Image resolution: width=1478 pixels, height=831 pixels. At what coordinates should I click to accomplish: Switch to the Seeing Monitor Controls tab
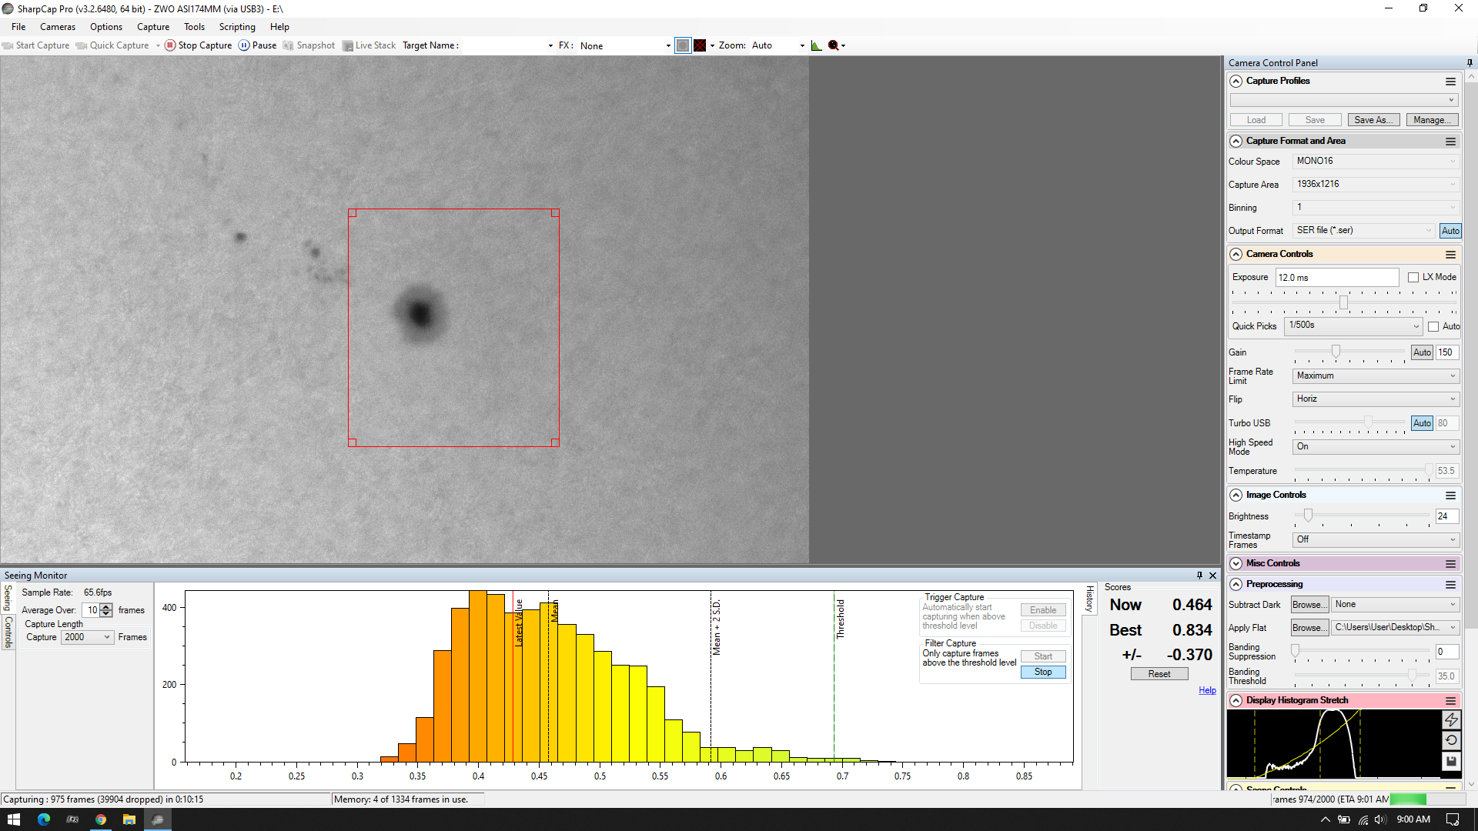click(x=8, y=632)
